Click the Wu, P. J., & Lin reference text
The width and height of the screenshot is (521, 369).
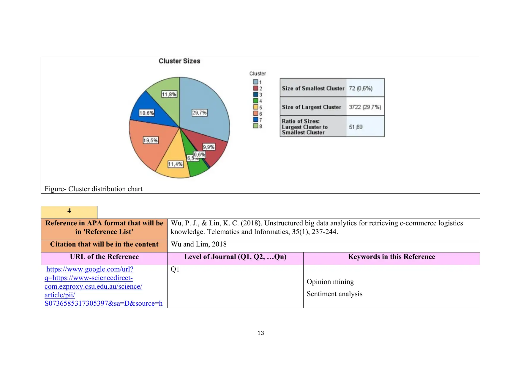click(x=317, y=227)
